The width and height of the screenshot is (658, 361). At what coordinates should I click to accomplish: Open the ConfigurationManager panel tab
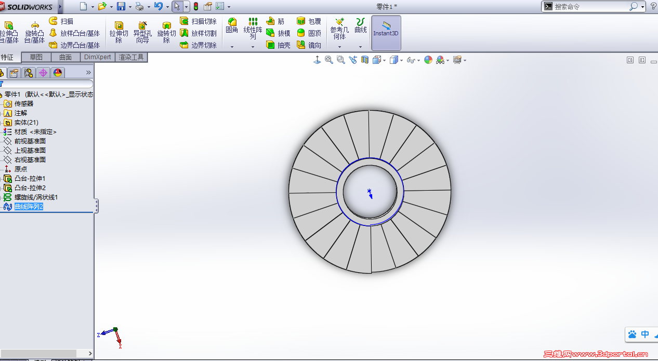pos(29,72)
